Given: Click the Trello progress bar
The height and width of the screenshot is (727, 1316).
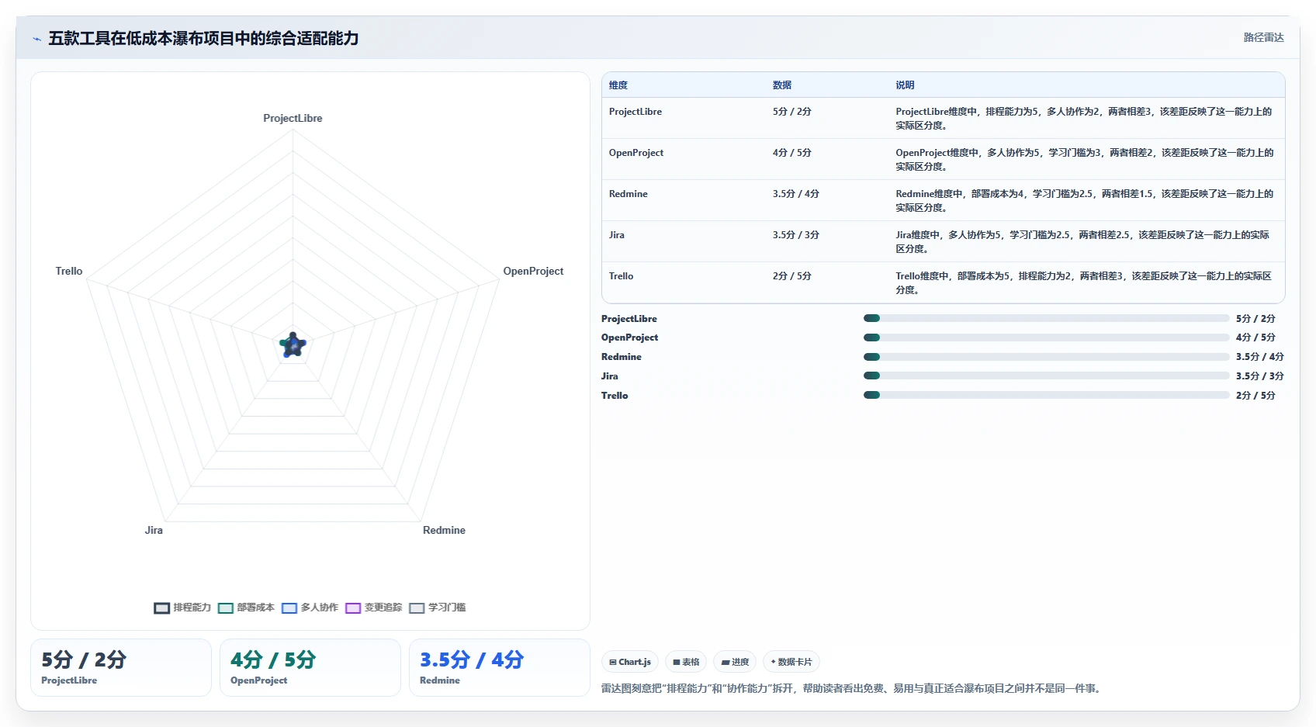Looking at the screenshot, I should click(1046, 395).
